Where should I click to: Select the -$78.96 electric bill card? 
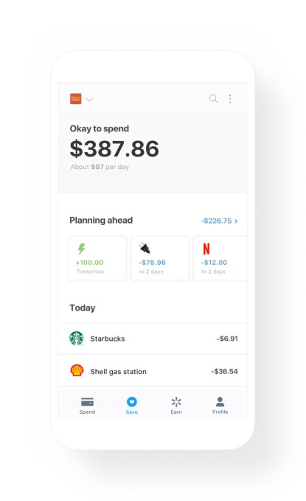[x=160, y=258]
